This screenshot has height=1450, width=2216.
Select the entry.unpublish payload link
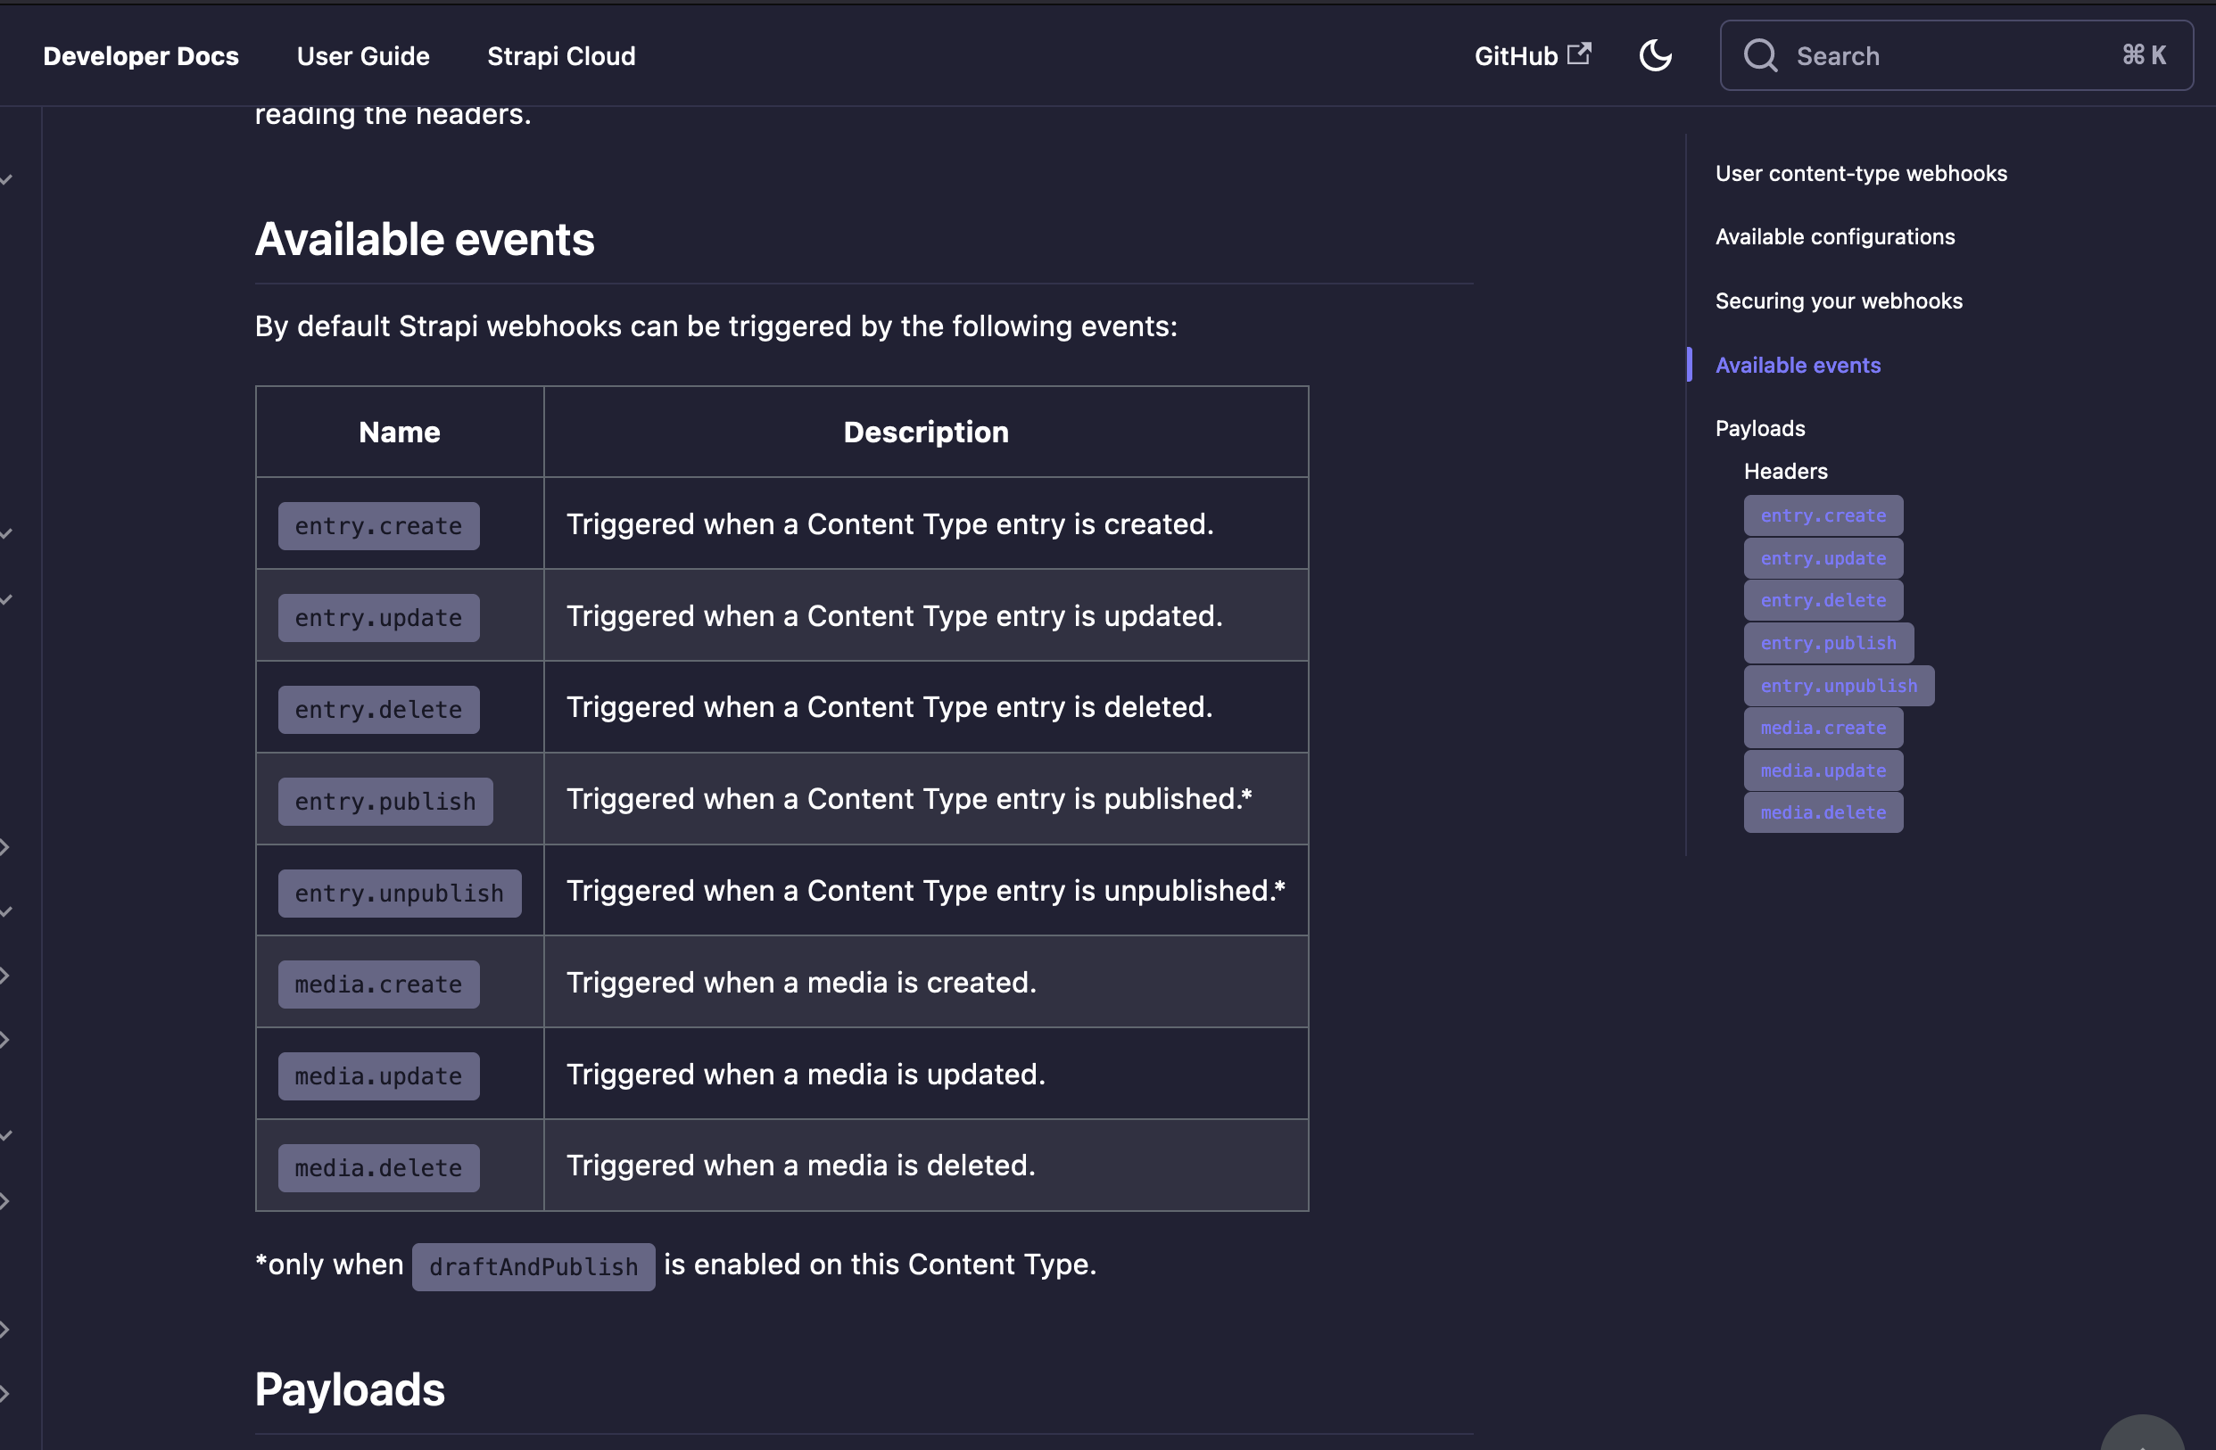1840,685
